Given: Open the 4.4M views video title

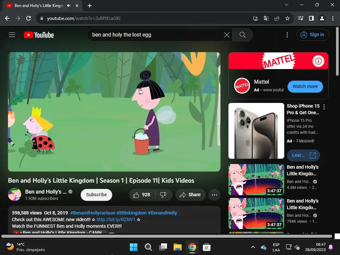Looking at the screenshot, I should 303,170.
